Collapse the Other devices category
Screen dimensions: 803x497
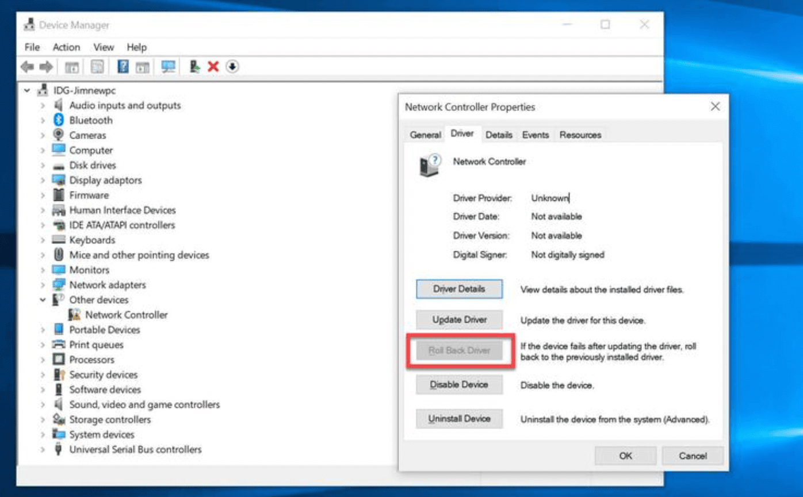click(43, 300)
